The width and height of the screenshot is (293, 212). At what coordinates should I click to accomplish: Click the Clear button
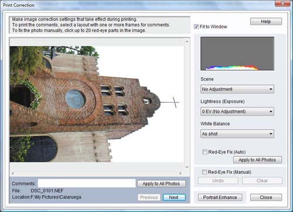262,181
